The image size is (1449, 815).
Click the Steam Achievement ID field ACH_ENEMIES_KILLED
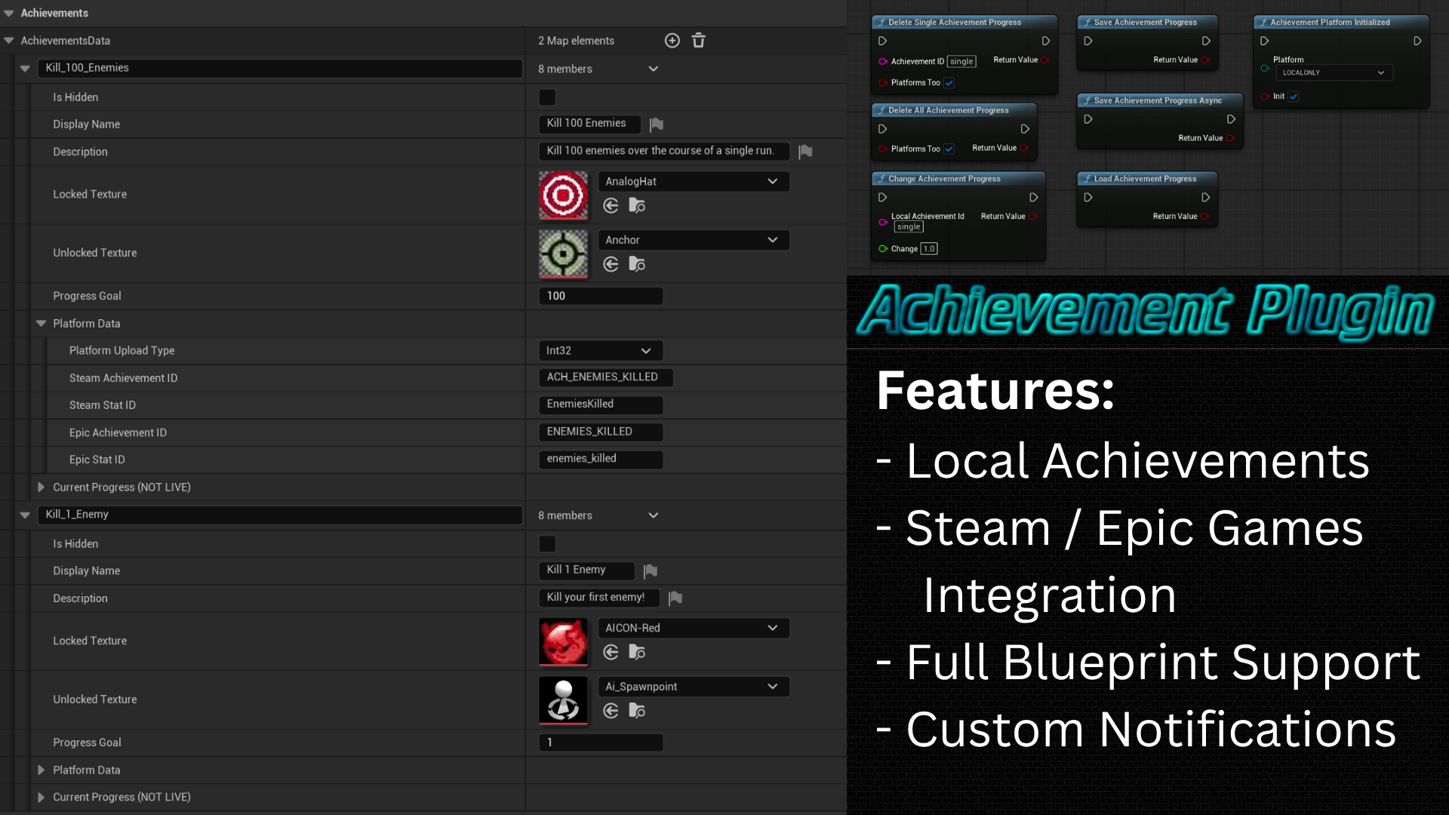(605, 377)
